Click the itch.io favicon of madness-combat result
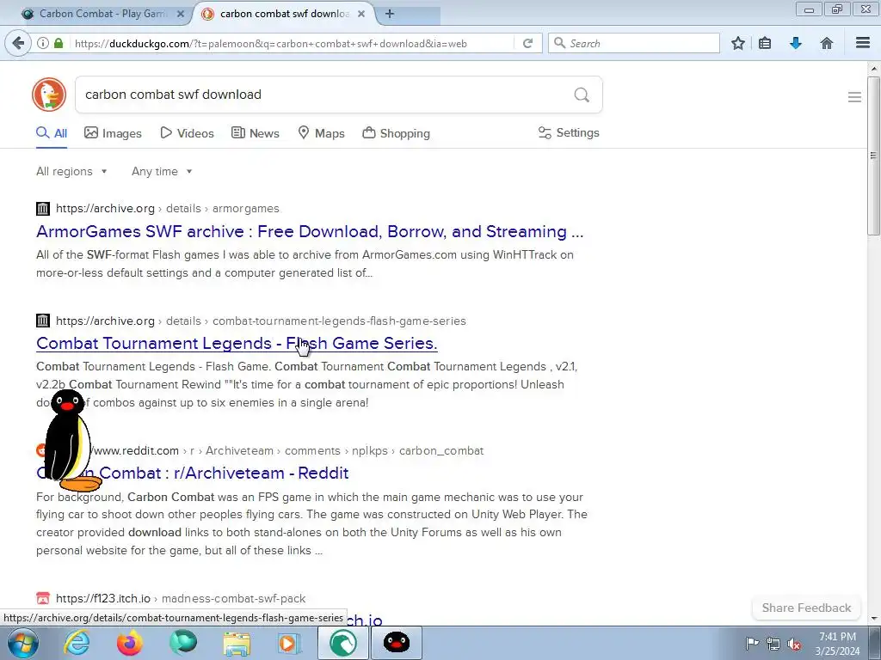This screenshot has width=881, height=660. point(43,598)
